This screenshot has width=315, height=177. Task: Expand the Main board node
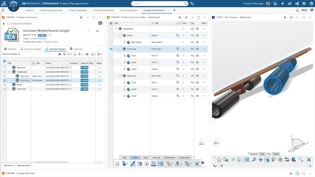tap(125, 42)
